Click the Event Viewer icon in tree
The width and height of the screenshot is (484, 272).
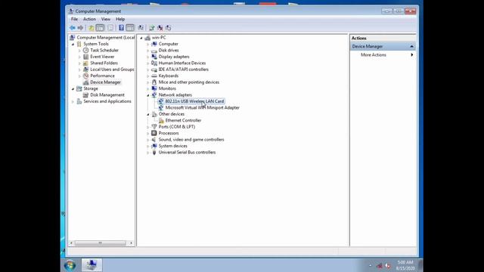pos(85,57)
